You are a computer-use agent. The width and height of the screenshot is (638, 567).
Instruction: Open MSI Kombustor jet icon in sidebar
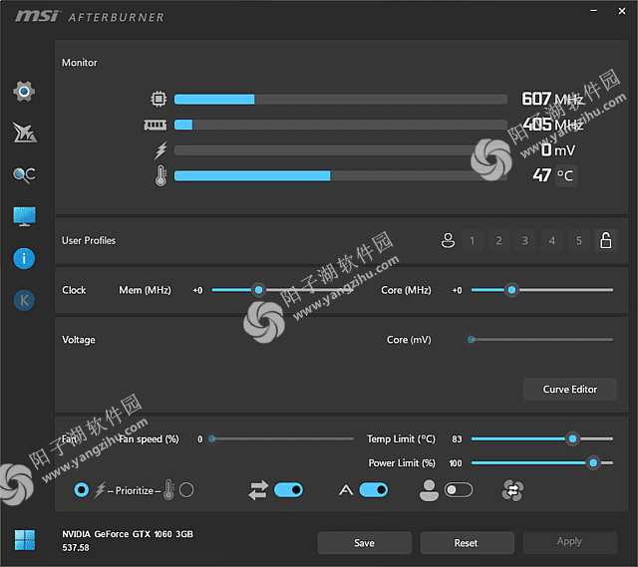tap(24, 133)
